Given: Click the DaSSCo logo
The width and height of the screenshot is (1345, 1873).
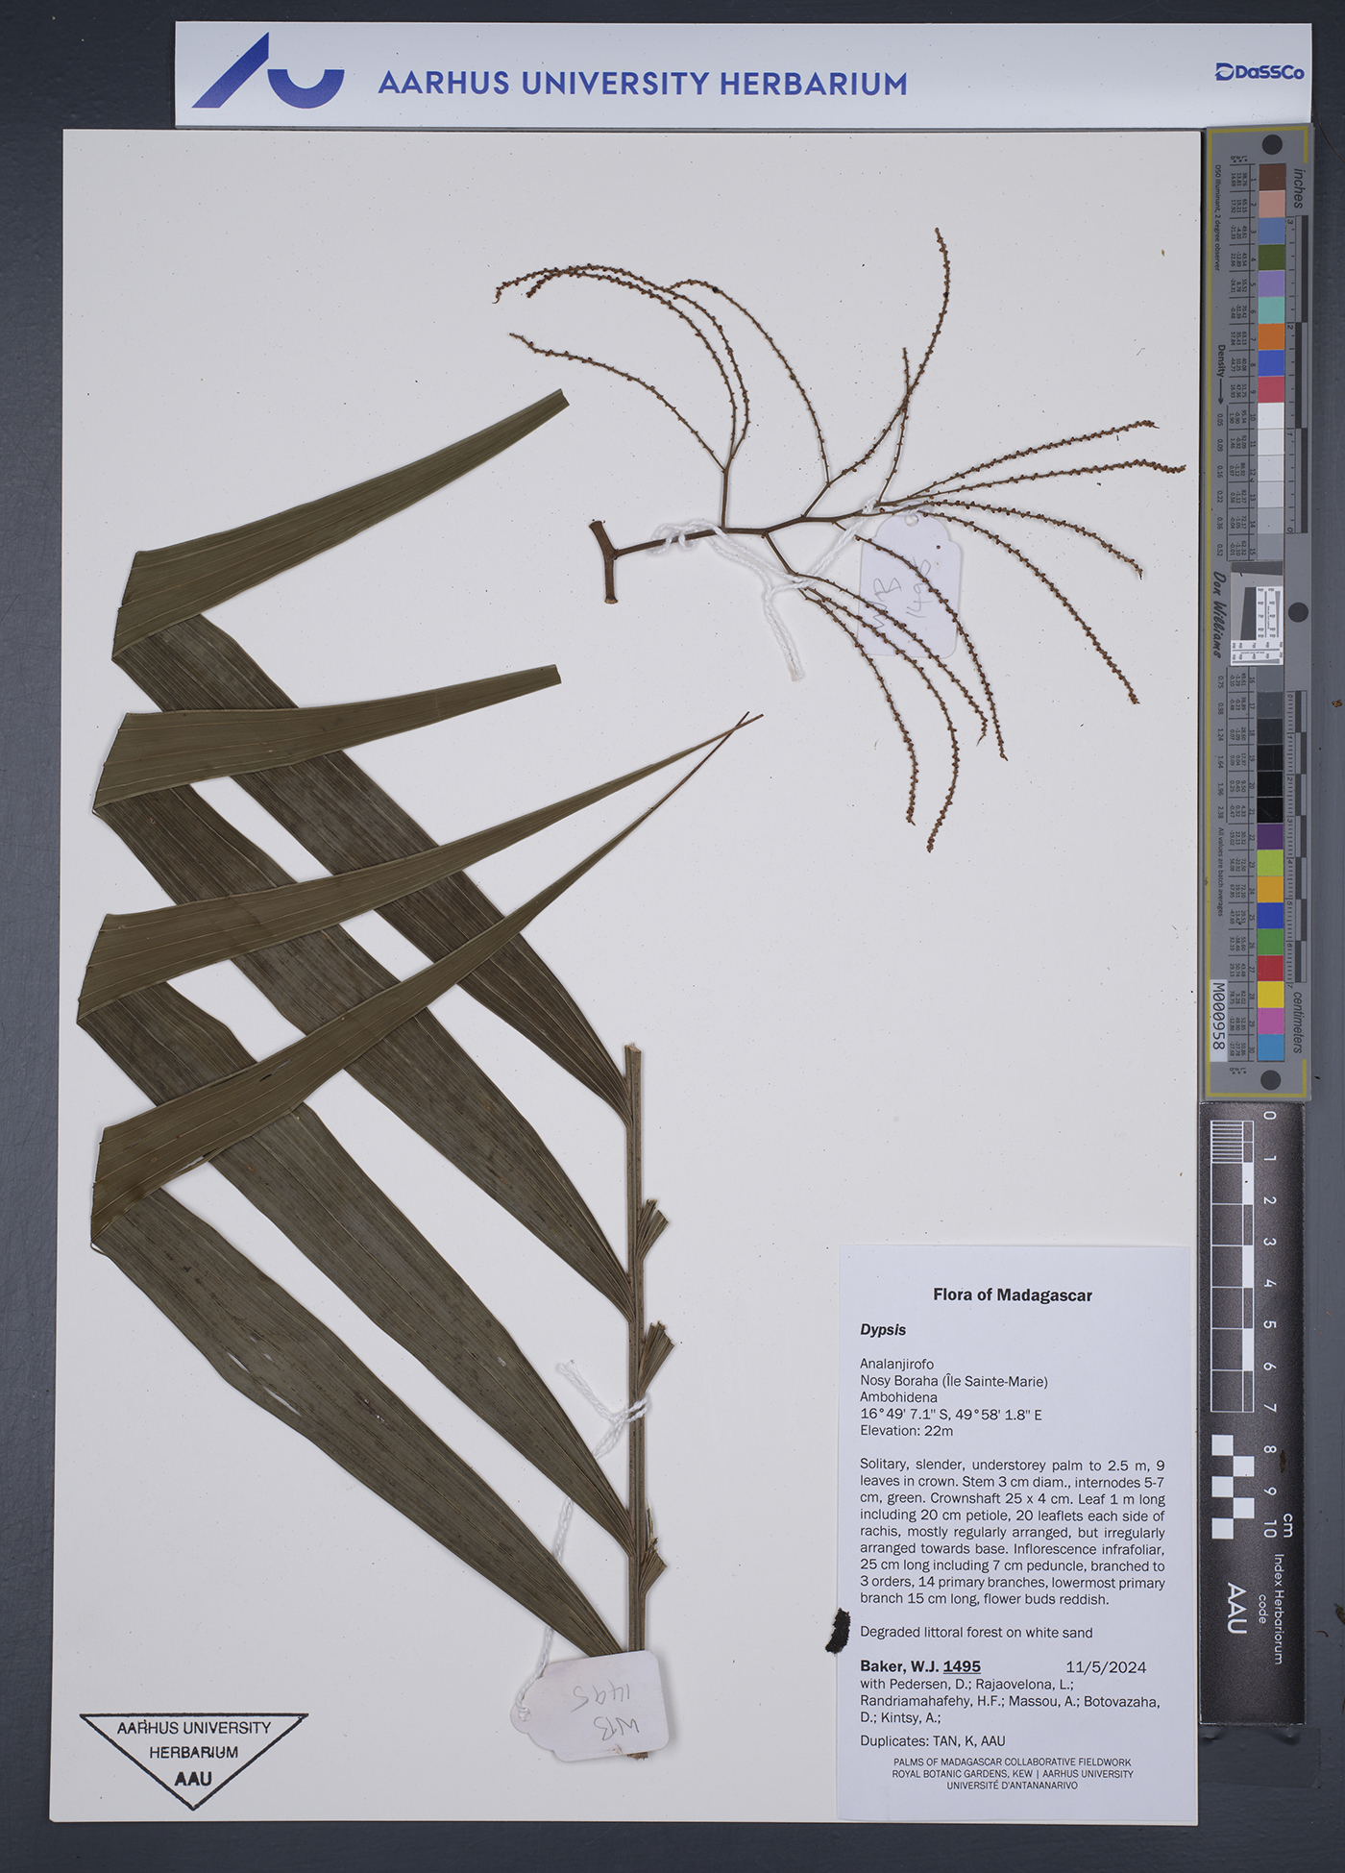Looking at the screenshot, I should tap(1259, 72).
